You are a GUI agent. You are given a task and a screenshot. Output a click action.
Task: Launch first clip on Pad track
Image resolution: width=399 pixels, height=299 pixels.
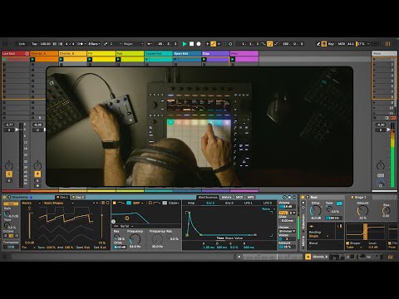click(x=118, y=59)
